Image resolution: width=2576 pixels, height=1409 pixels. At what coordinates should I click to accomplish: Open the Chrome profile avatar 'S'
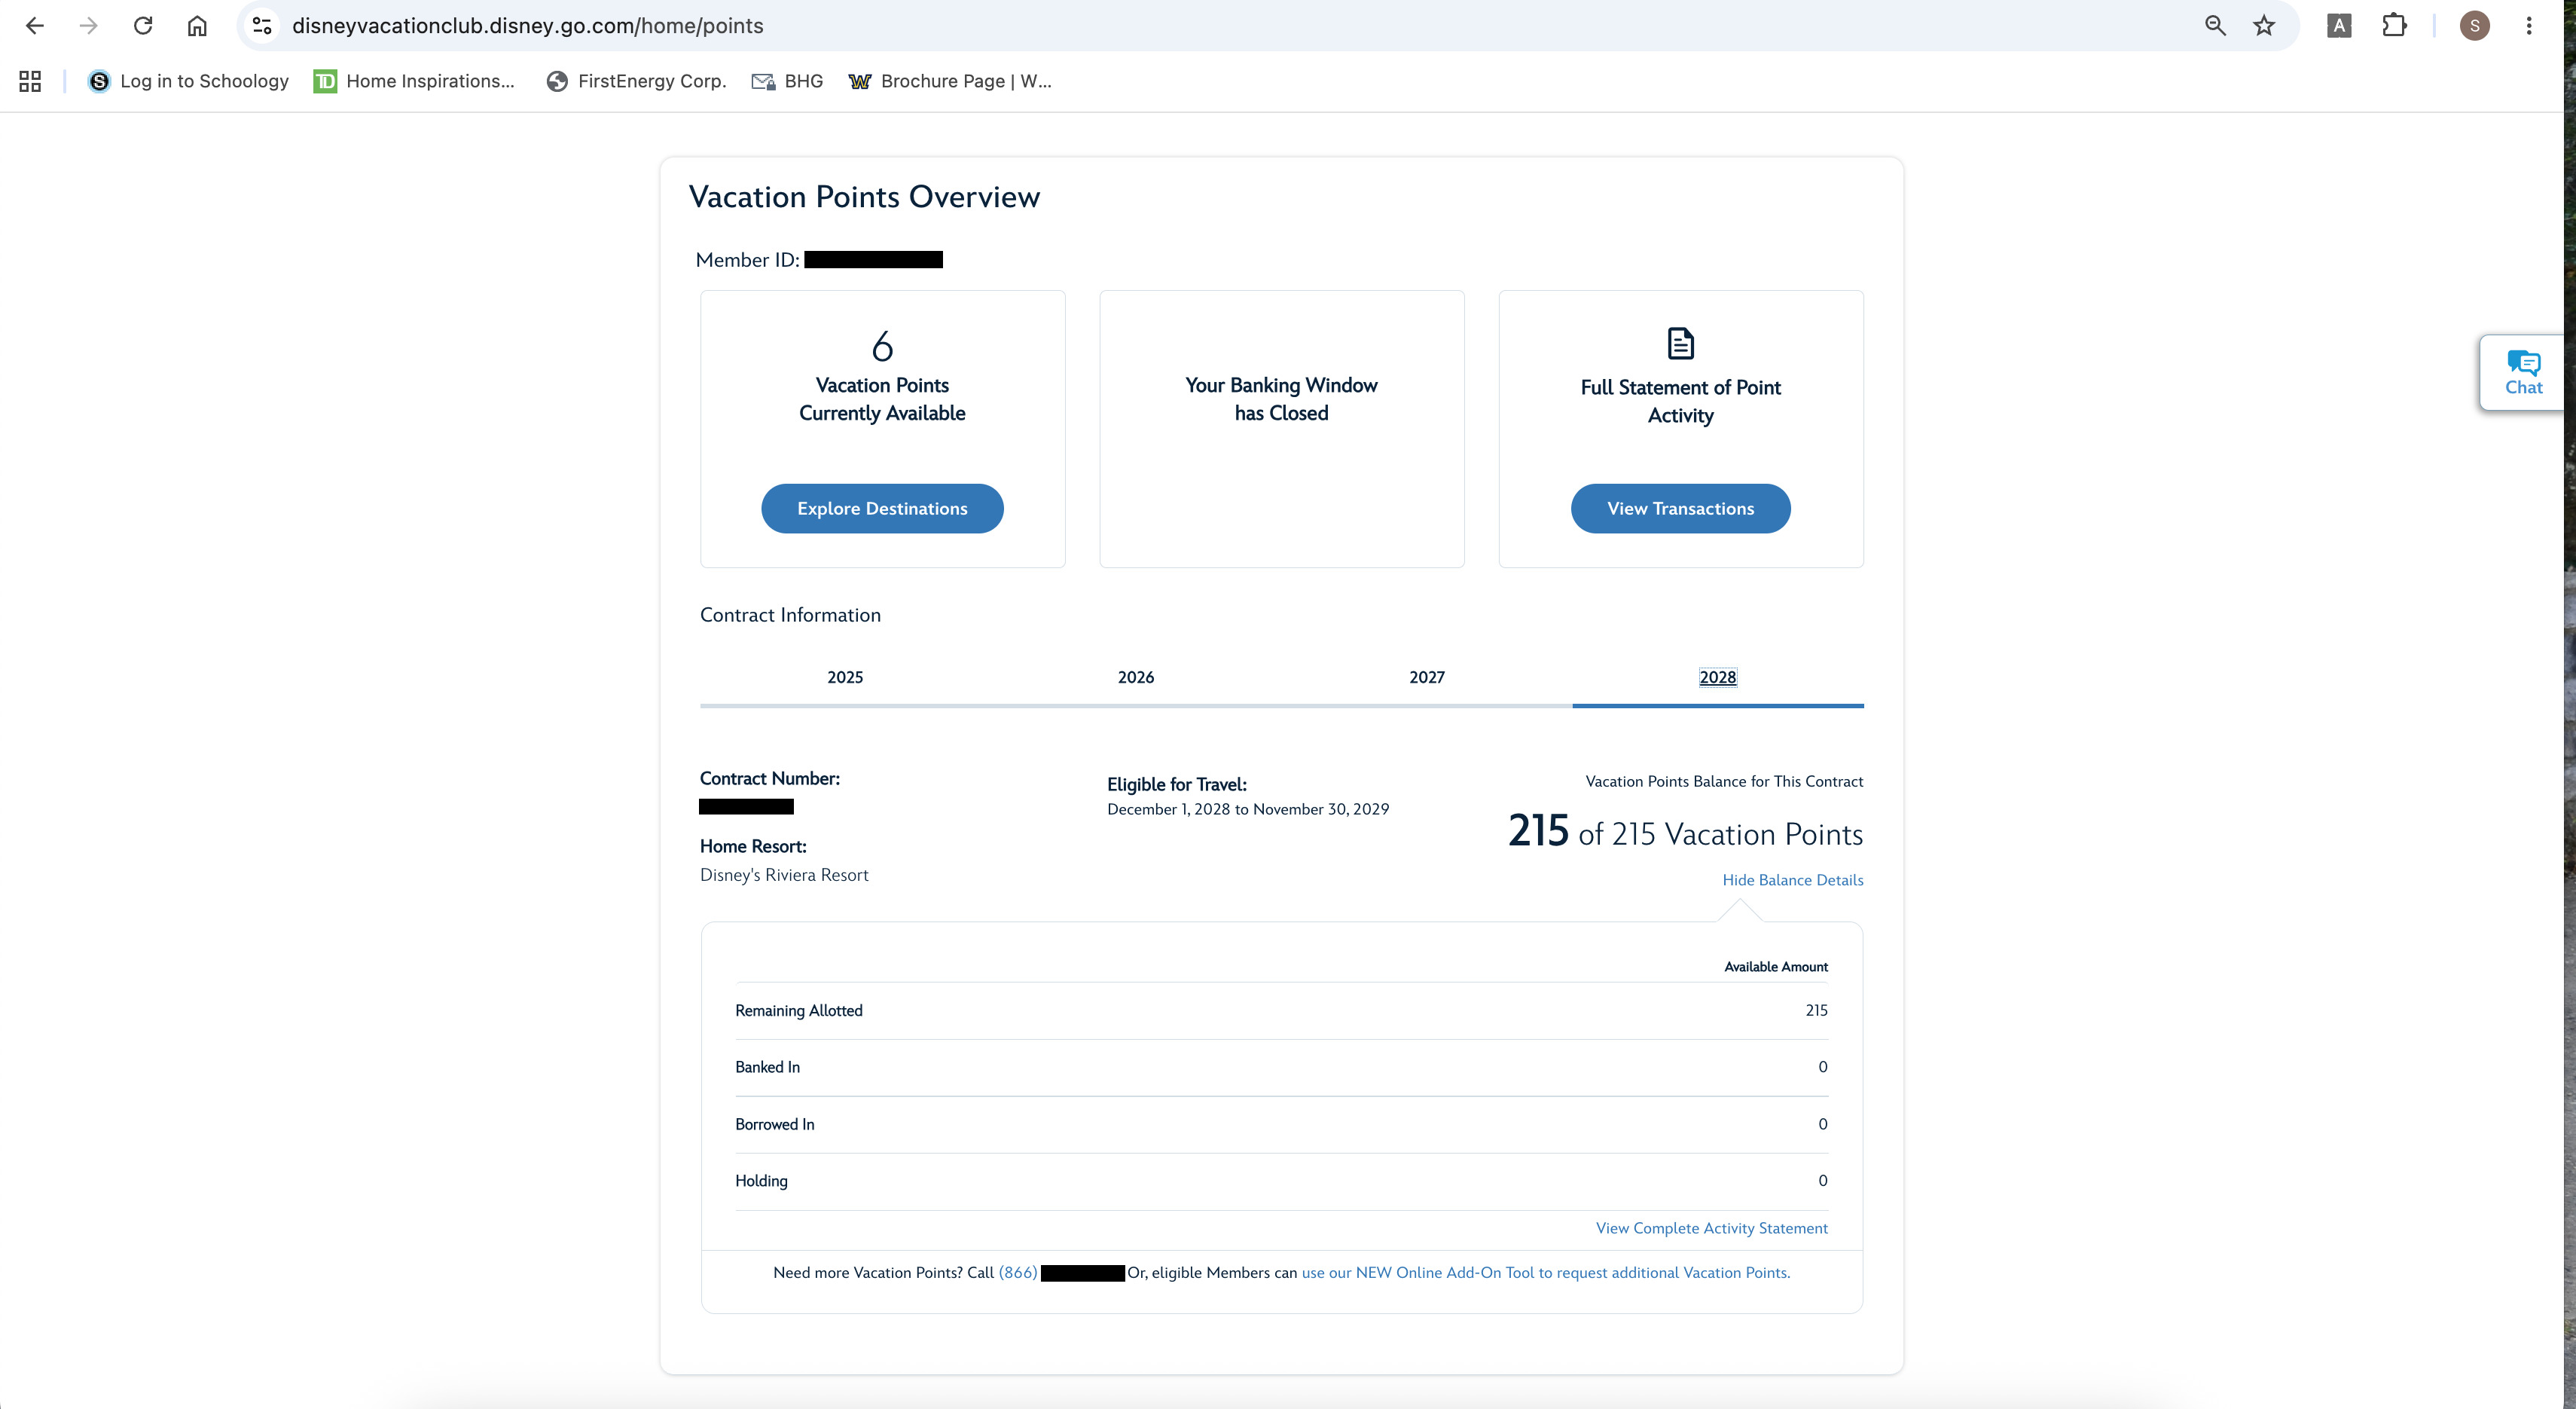click(x=2475, y=26)
